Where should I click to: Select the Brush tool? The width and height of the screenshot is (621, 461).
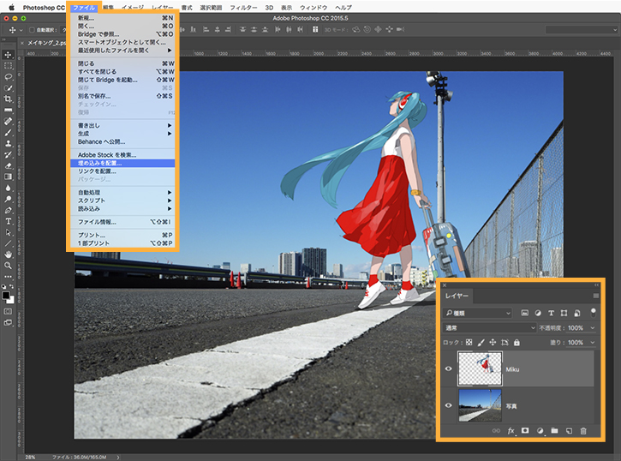(x=9, y=132)
